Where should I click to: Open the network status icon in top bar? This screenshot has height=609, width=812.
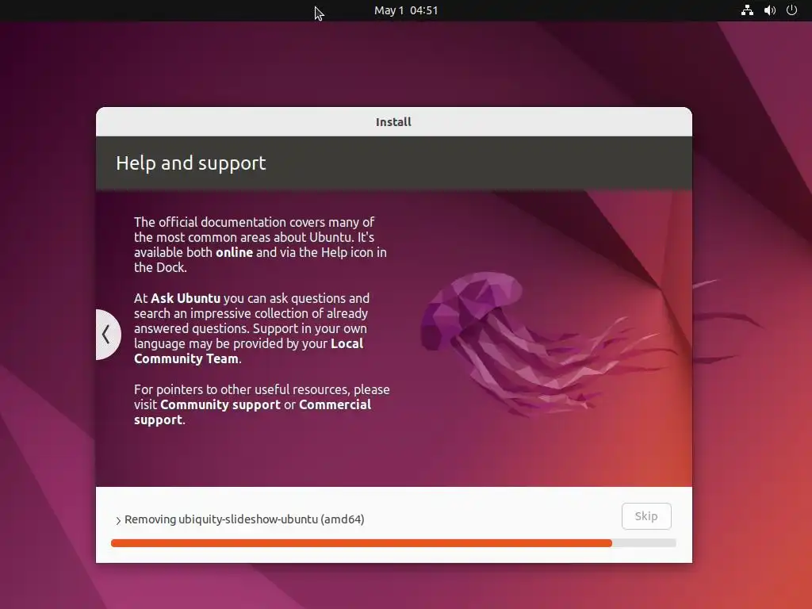(747, 10)
